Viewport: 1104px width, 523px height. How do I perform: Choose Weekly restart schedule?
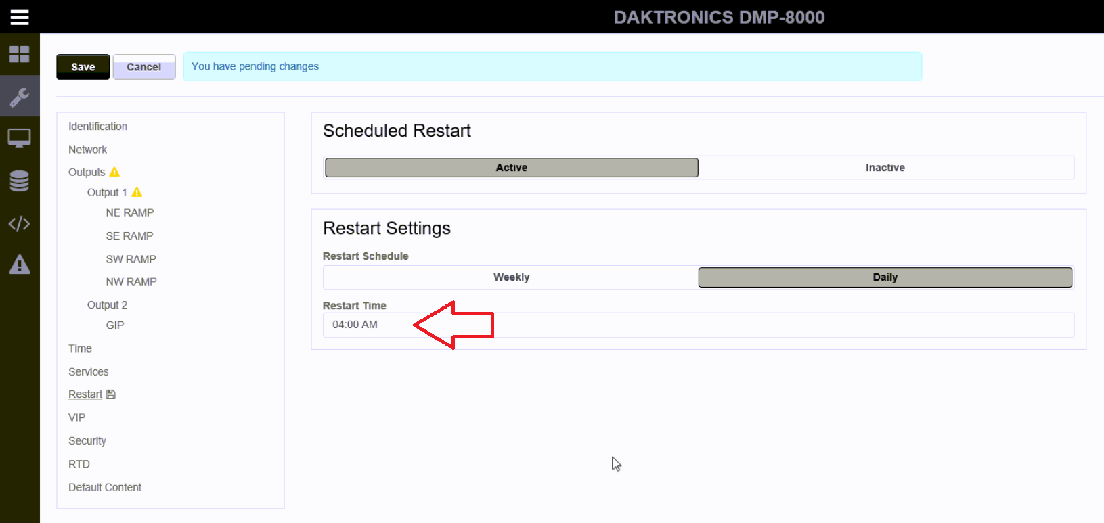point(511,277)
